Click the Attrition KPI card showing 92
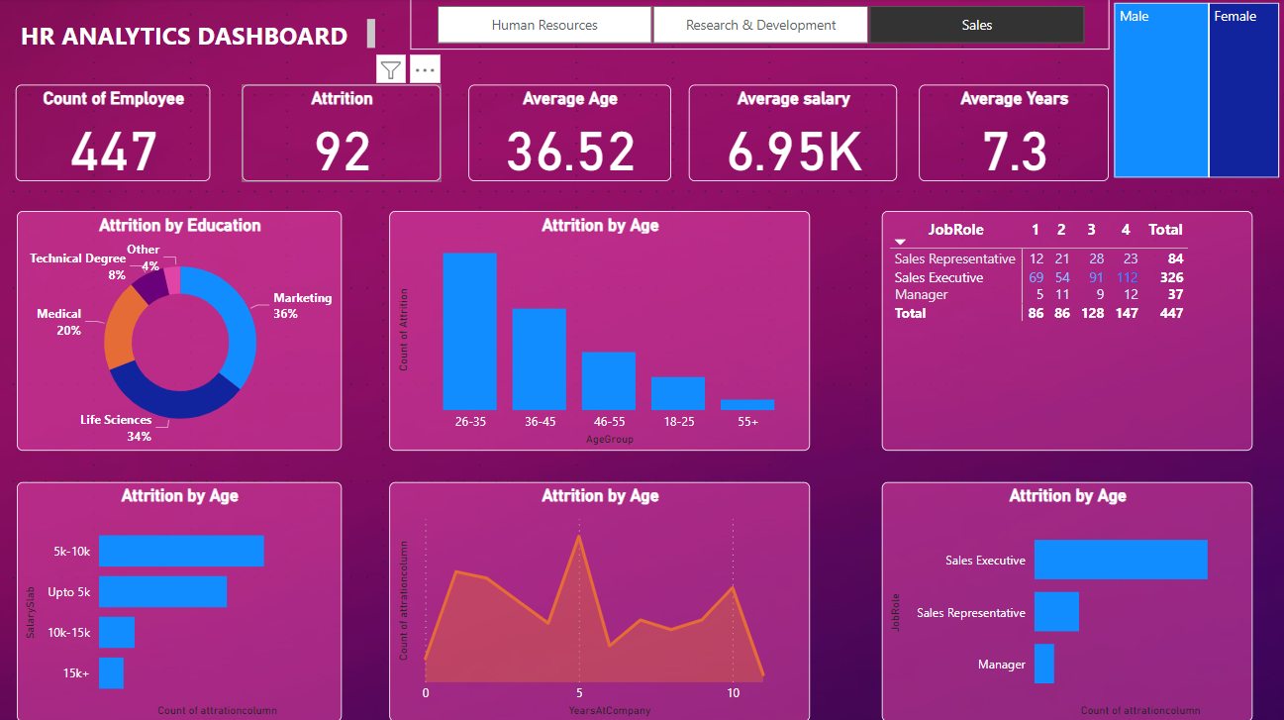The image size is (1284, 720). click(341, 133)
